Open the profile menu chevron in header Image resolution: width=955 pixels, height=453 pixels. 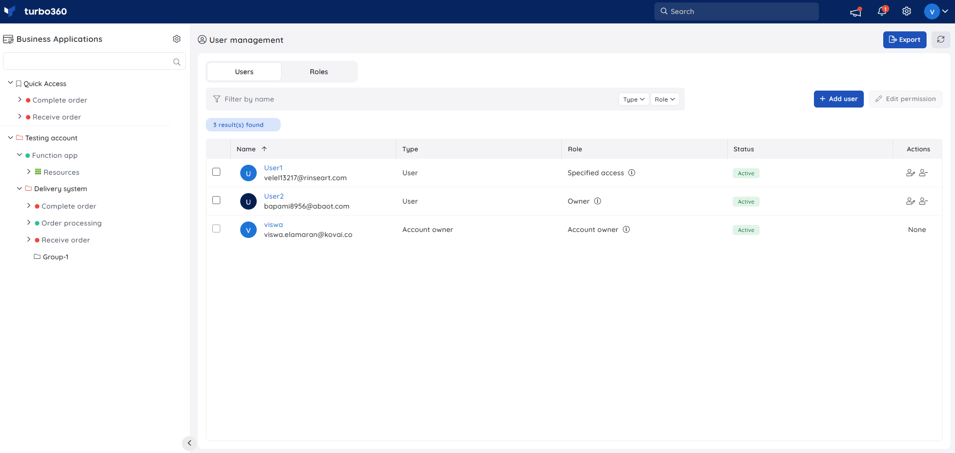tap(945, 11)
